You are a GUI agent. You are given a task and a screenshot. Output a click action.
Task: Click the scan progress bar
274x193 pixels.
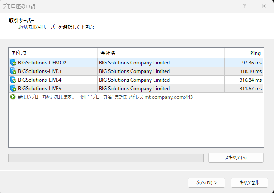(x=106, y=158)
